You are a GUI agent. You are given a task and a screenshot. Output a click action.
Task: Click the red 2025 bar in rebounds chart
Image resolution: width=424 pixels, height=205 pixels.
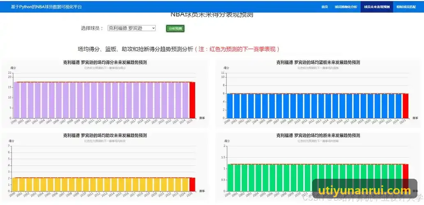(x=406, y=106)
